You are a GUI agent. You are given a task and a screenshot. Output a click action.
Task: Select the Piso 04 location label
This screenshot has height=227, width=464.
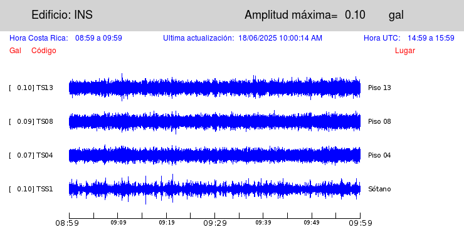[x=379, y=155]
